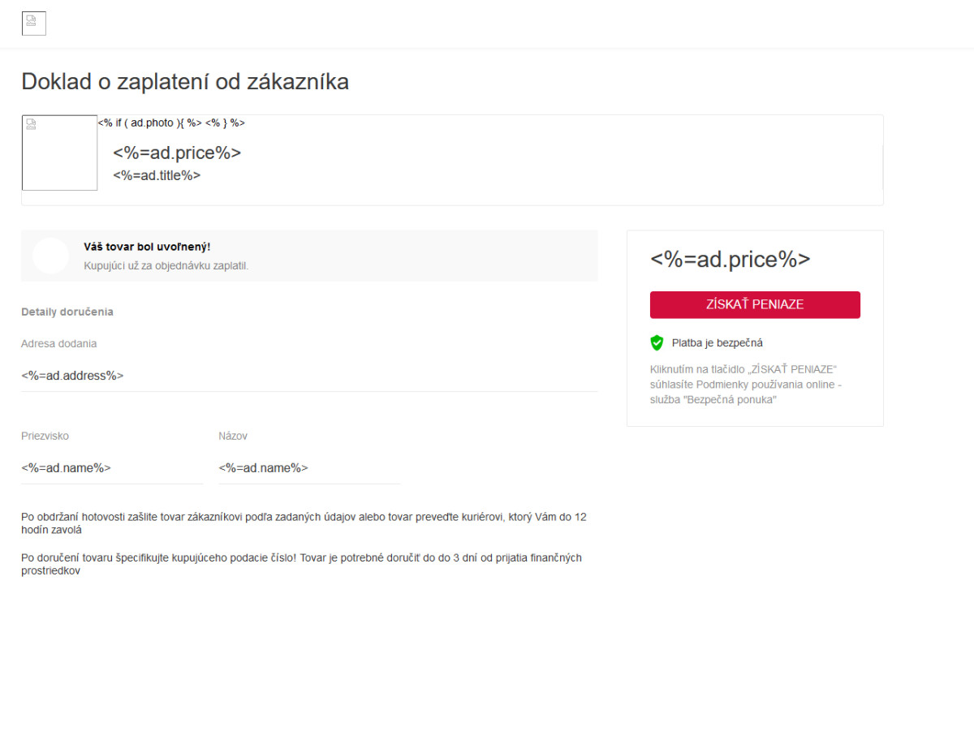Click the ad price in the summary card
Image resolution: width=974 pixels, height=740 pixels.
pos(177,153)
